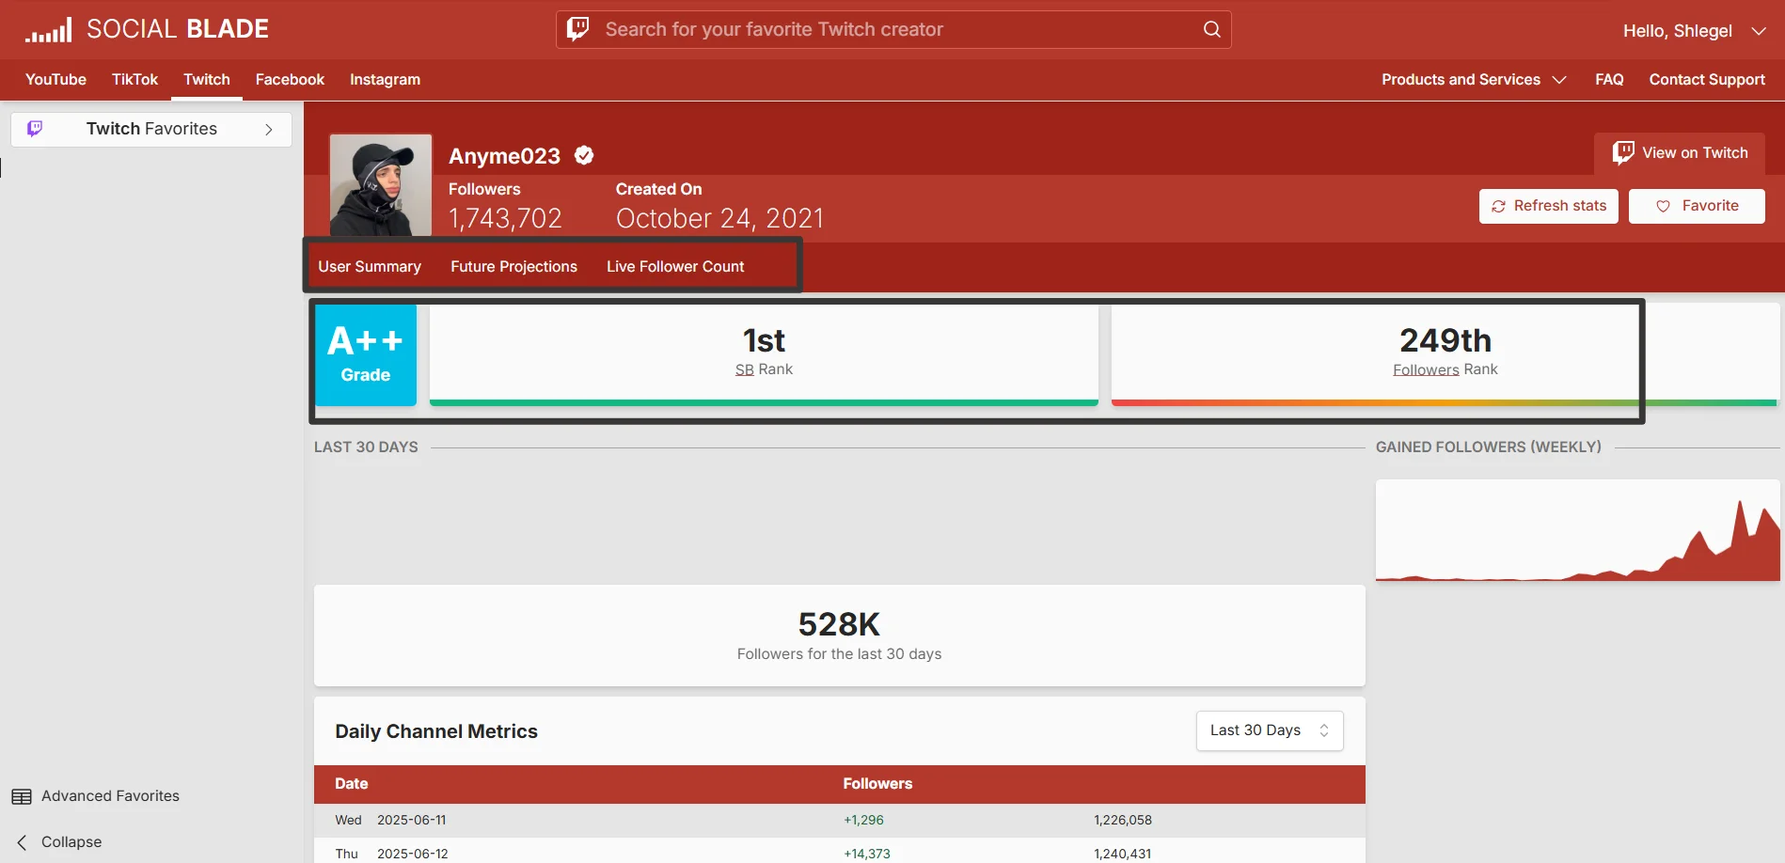The image size is (1785, 863).
Task: Click the Twitch glitch icon in the search bar
Action: (577, 29)
